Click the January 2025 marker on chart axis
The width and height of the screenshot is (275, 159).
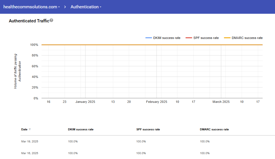pyautogui.click(x=85, y=102)
